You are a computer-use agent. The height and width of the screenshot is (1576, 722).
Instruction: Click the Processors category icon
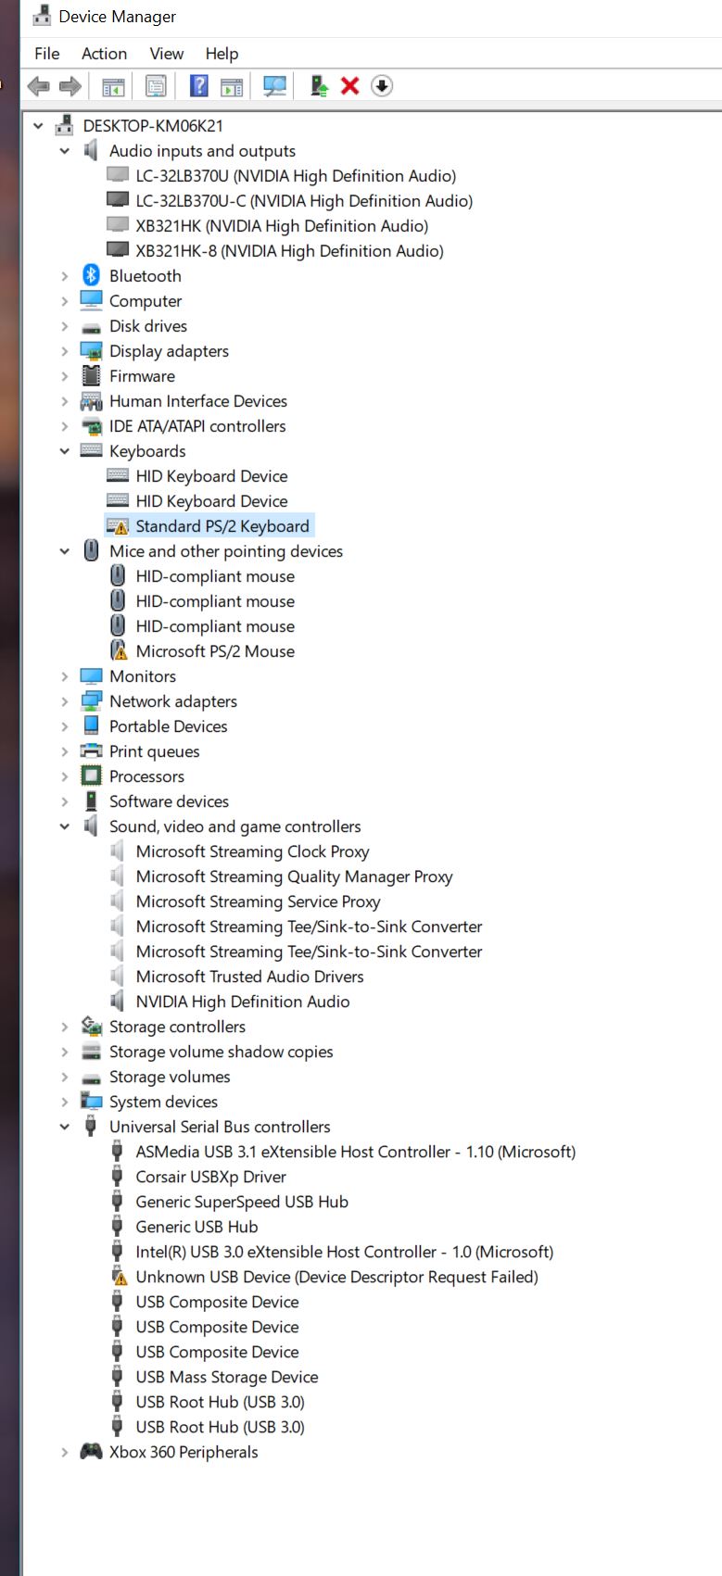[91, 775]
